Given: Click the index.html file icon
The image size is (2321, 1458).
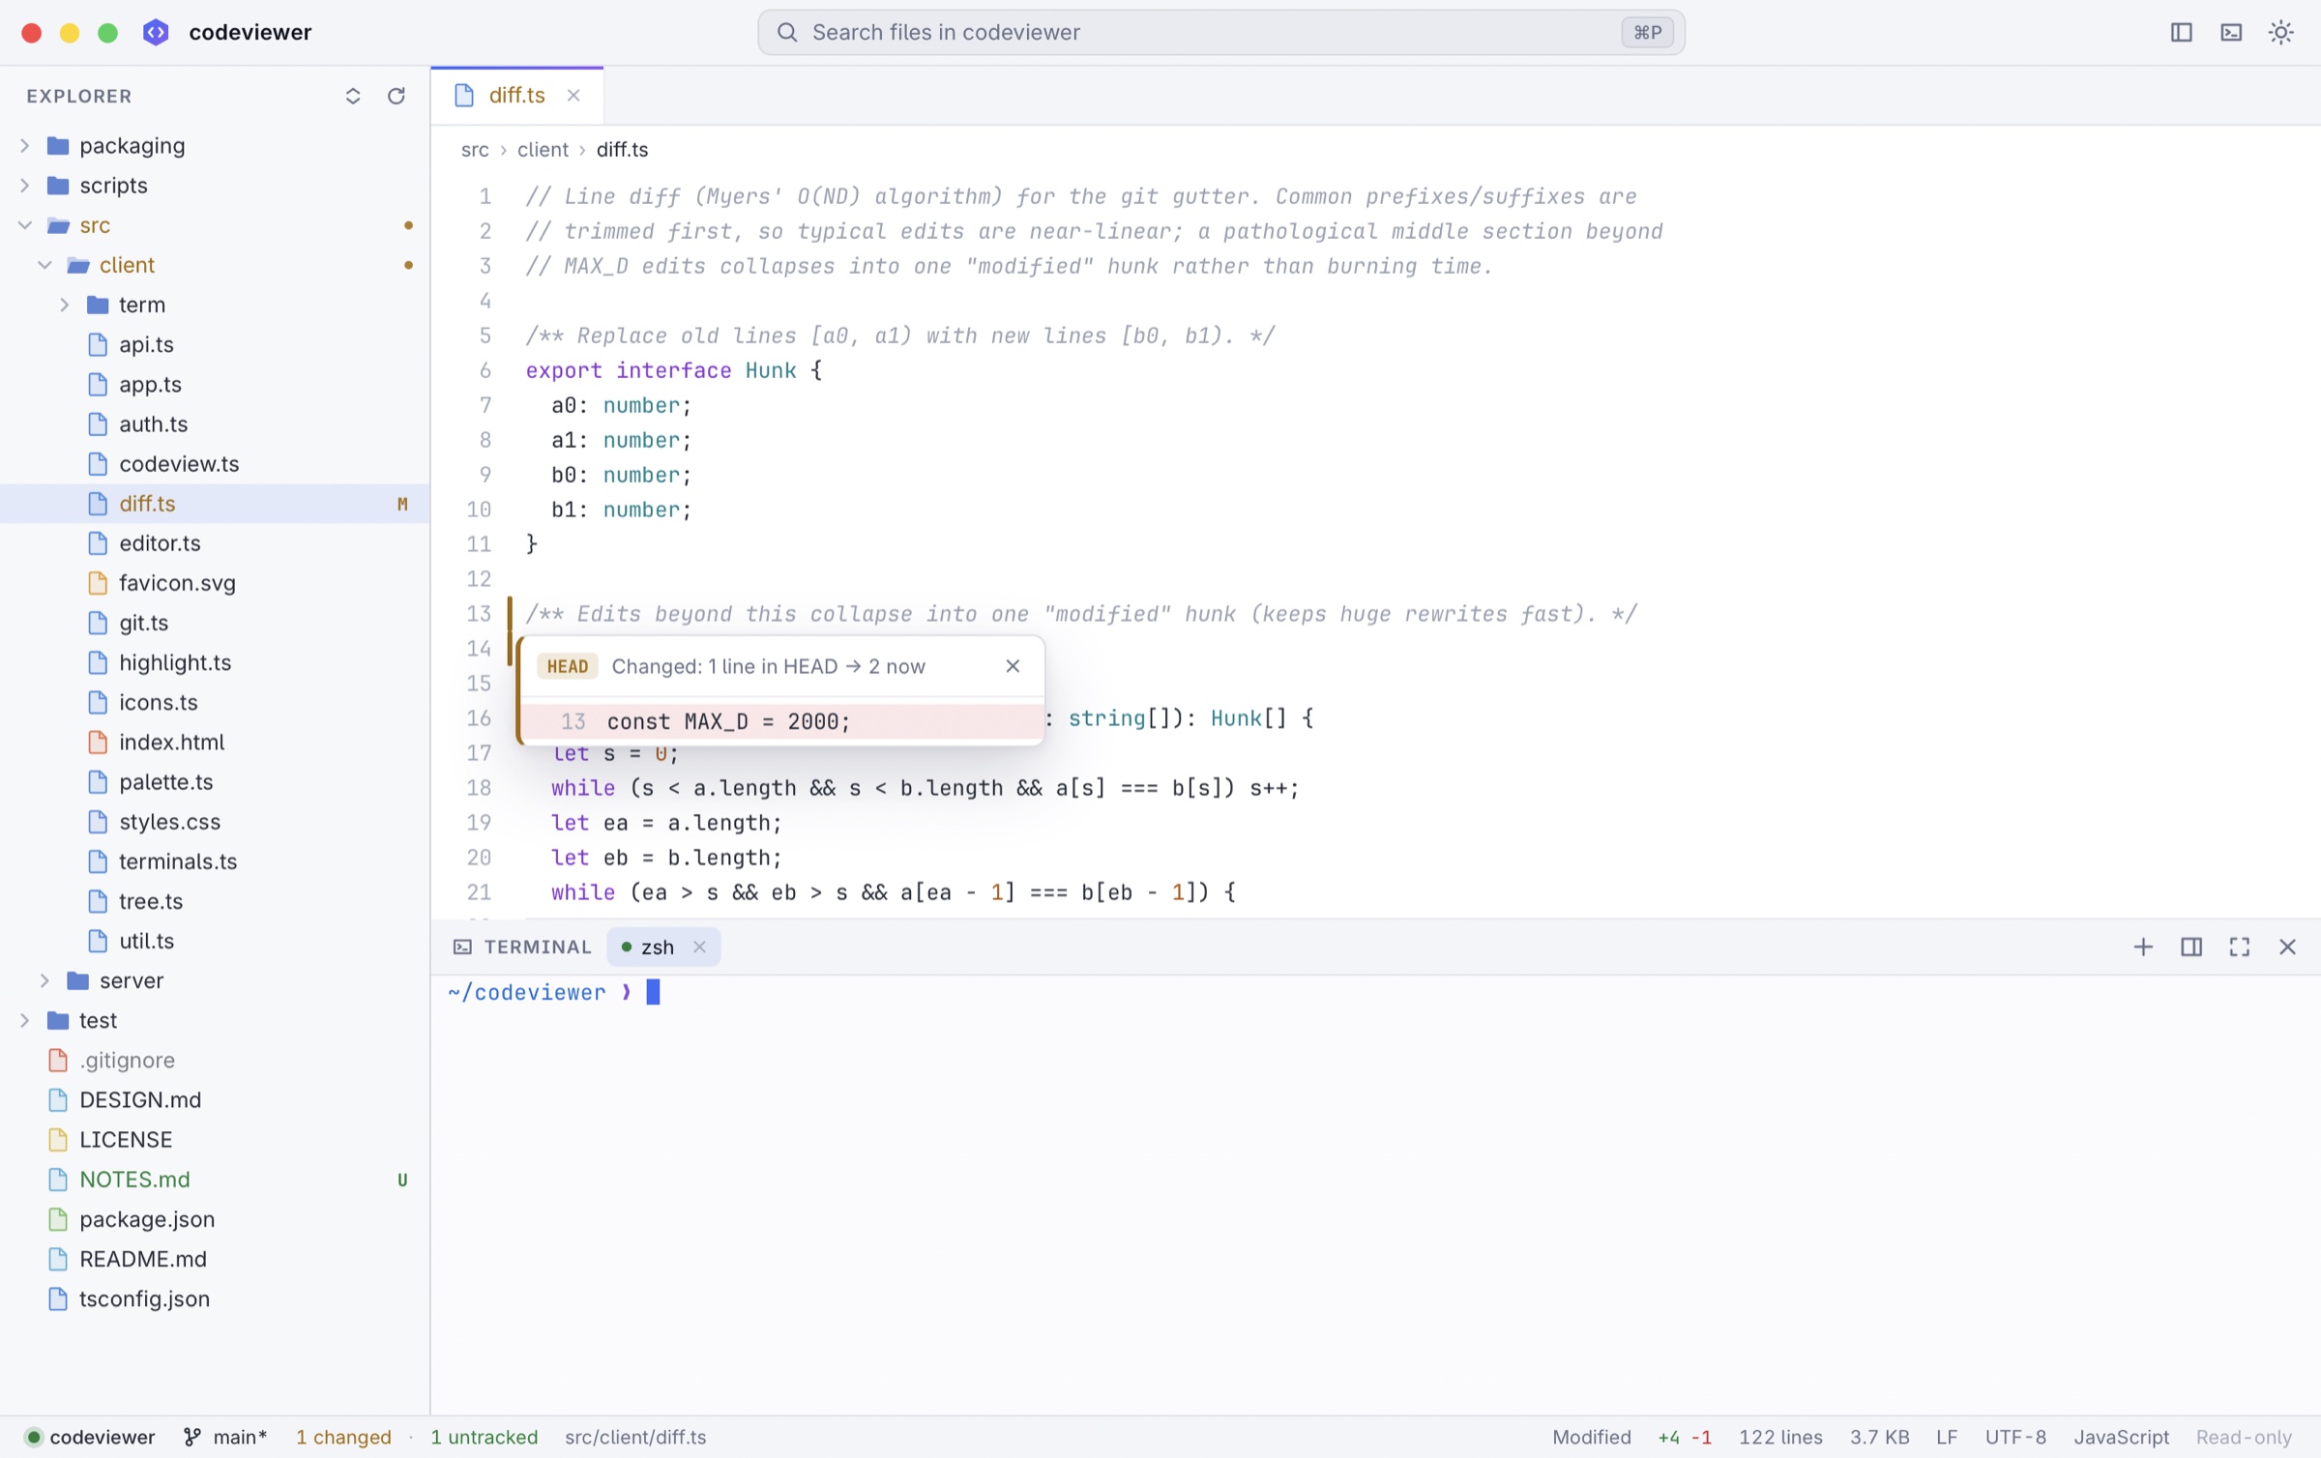Looking at the screenshot, I should (98, 742).
